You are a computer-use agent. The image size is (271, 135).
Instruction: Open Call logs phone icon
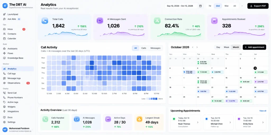click(x=4, y=74)
